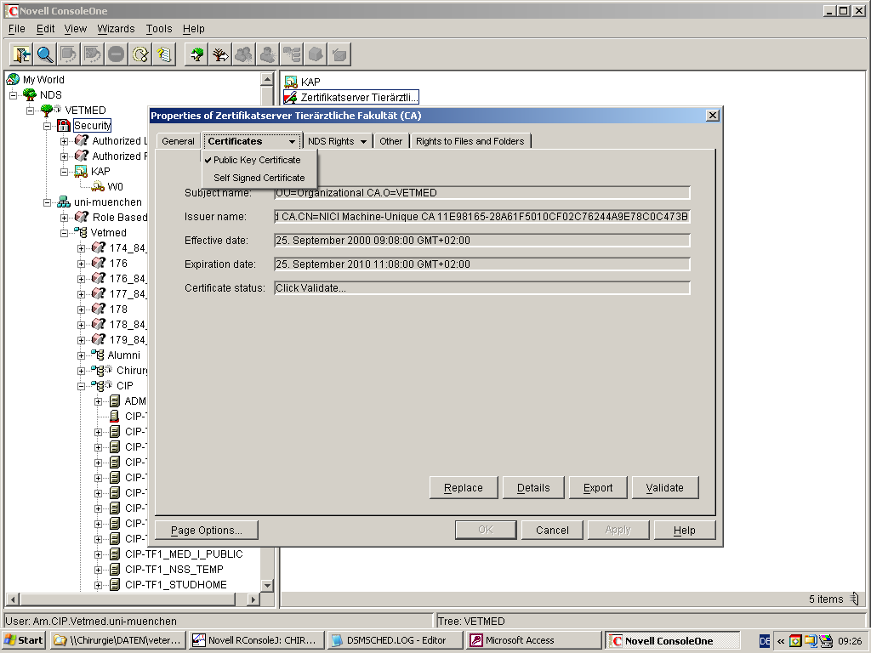Click the grayed New Object cube icon

316,54
